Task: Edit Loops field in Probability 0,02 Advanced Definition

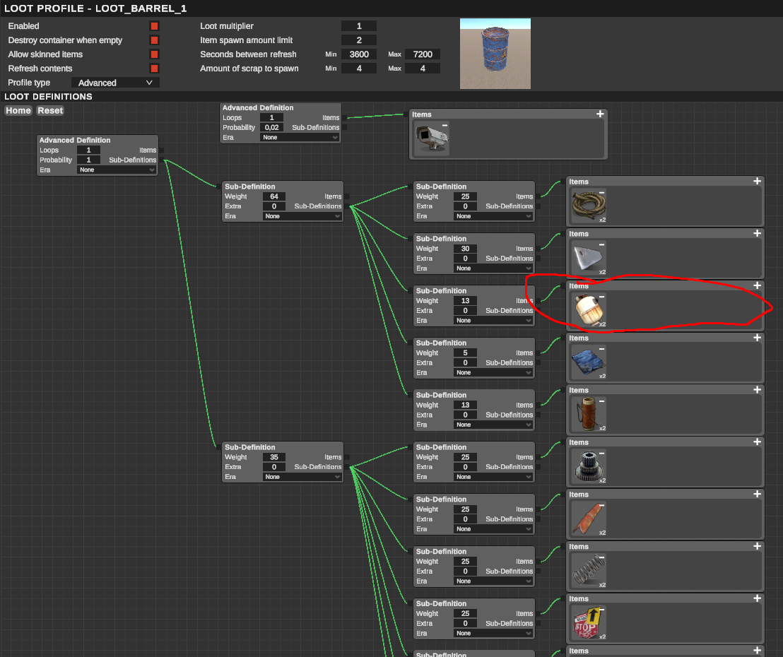Action: click(x=271, y=118)
